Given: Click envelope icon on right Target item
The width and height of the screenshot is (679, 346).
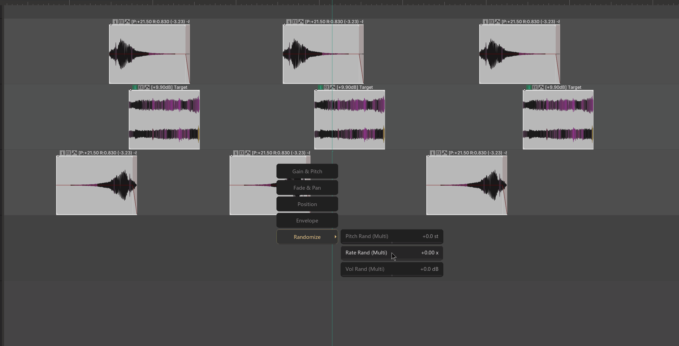Looking at the screenshot, I should pos(541,87).
